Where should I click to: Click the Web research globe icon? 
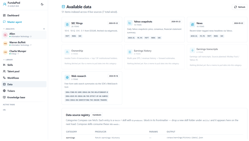(x=67, y=77)
